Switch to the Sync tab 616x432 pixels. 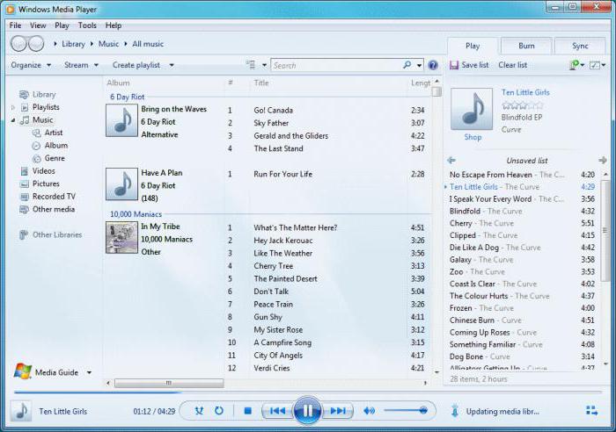(x=580, y=46)
